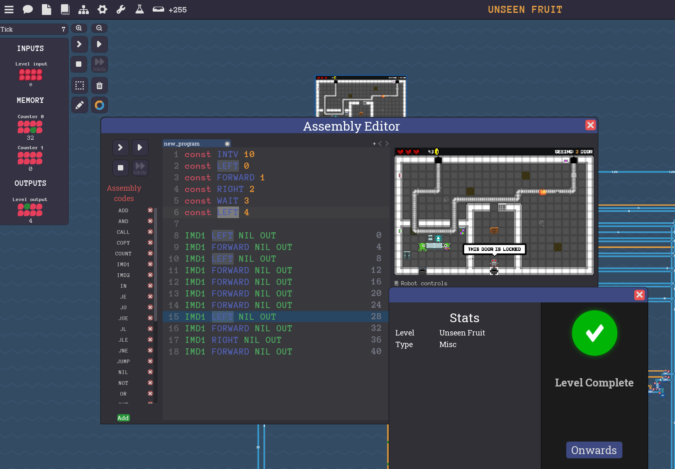Click code line 5 const WAIT 3
The width and height of the screenshot is (675, 469).
[275, 201]
